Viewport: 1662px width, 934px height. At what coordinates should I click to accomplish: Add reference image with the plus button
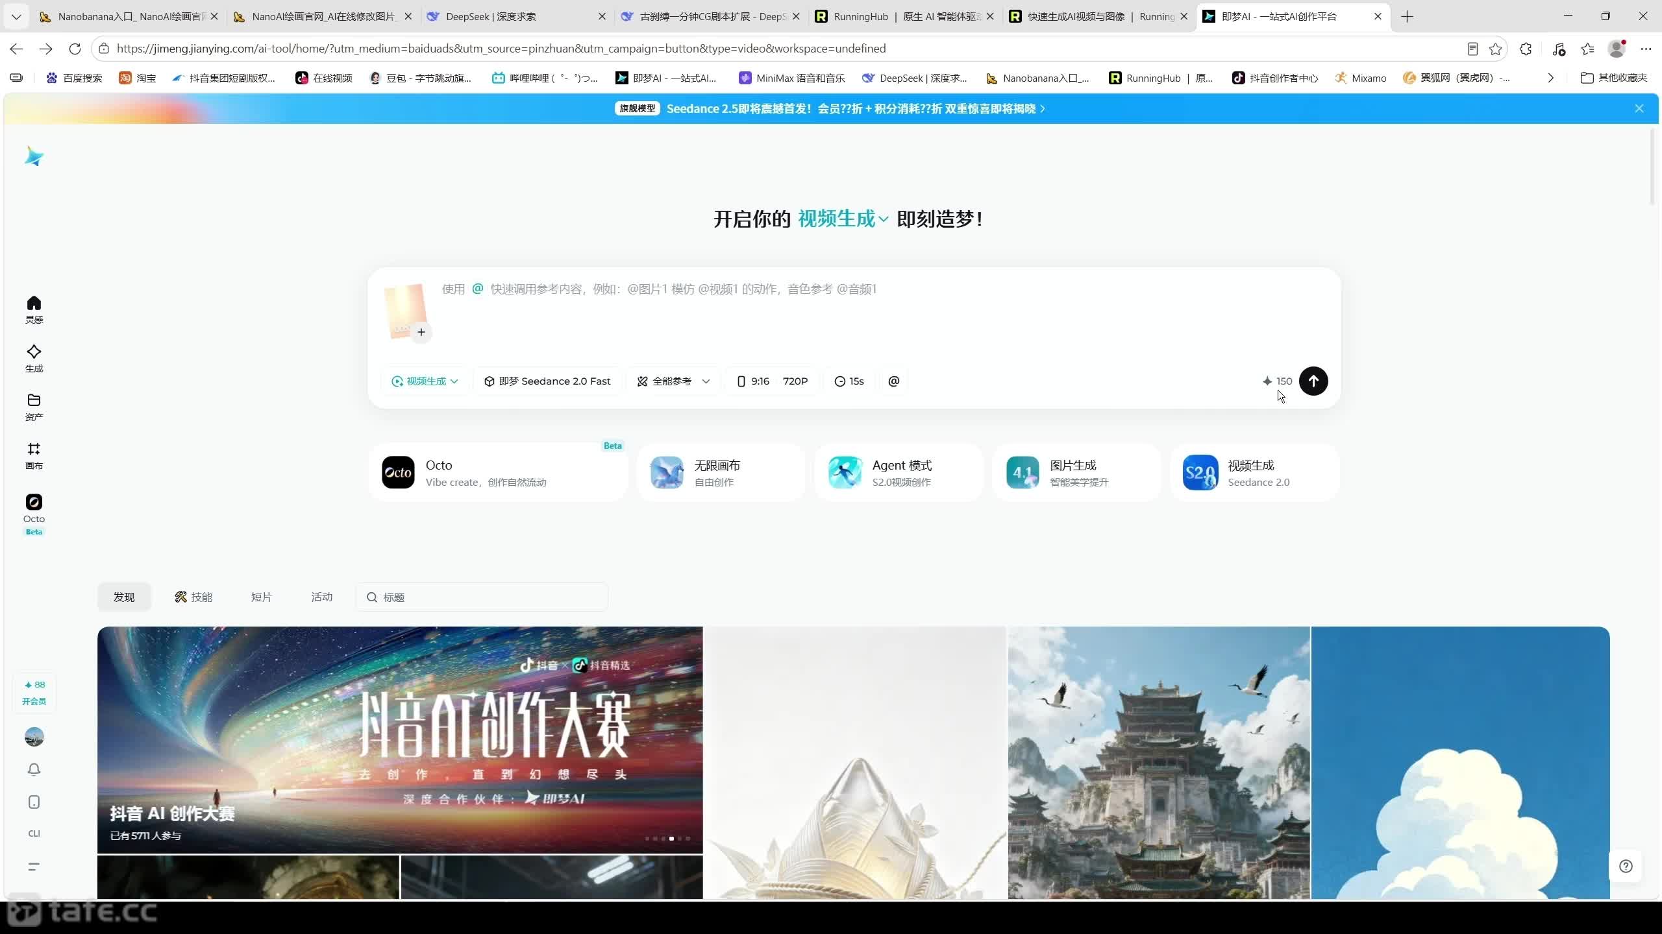point(421,332)
